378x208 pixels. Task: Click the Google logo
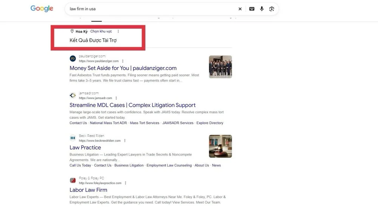(42, 9)
